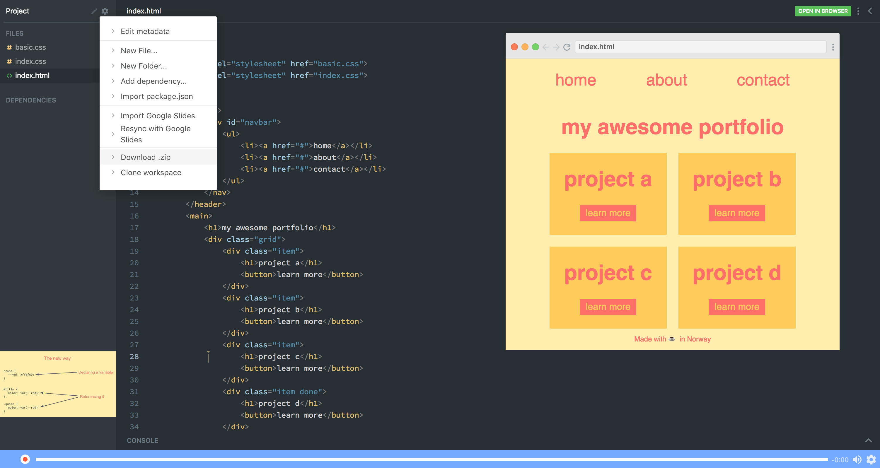The height and width of the screenshot is (468, 880).
Task: Expand the Console panel
Action: coord(868,440)
